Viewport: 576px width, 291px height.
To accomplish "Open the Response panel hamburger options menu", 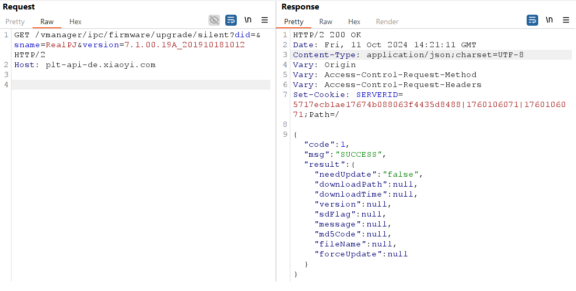I will [566, 20].
